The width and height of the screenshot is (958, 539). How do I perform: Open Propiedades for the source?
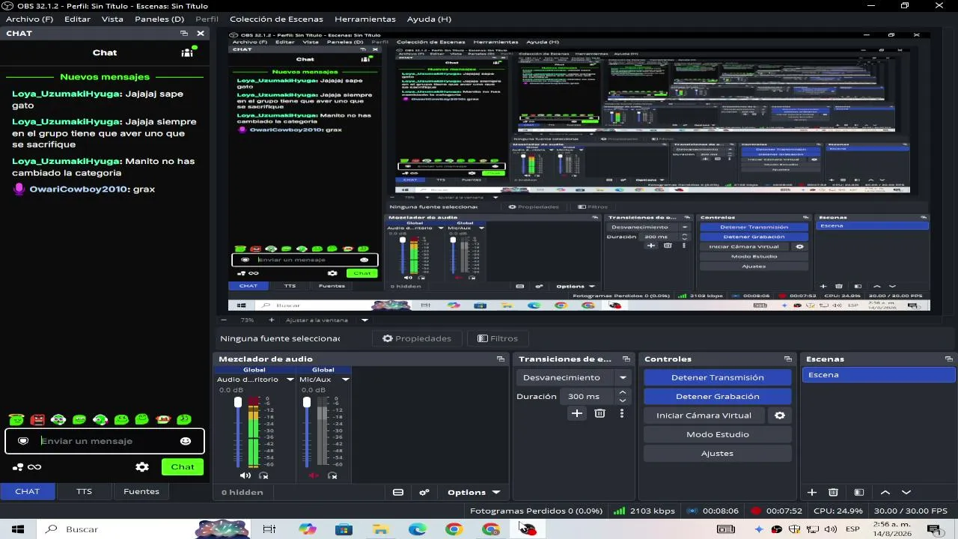coord(417,338)
